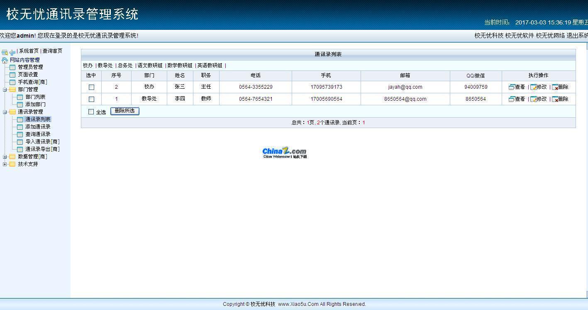Open 部门列表 in the sidebar tree
The width and height of the screenshot is (588, 310).
click(x=35, y=97)
